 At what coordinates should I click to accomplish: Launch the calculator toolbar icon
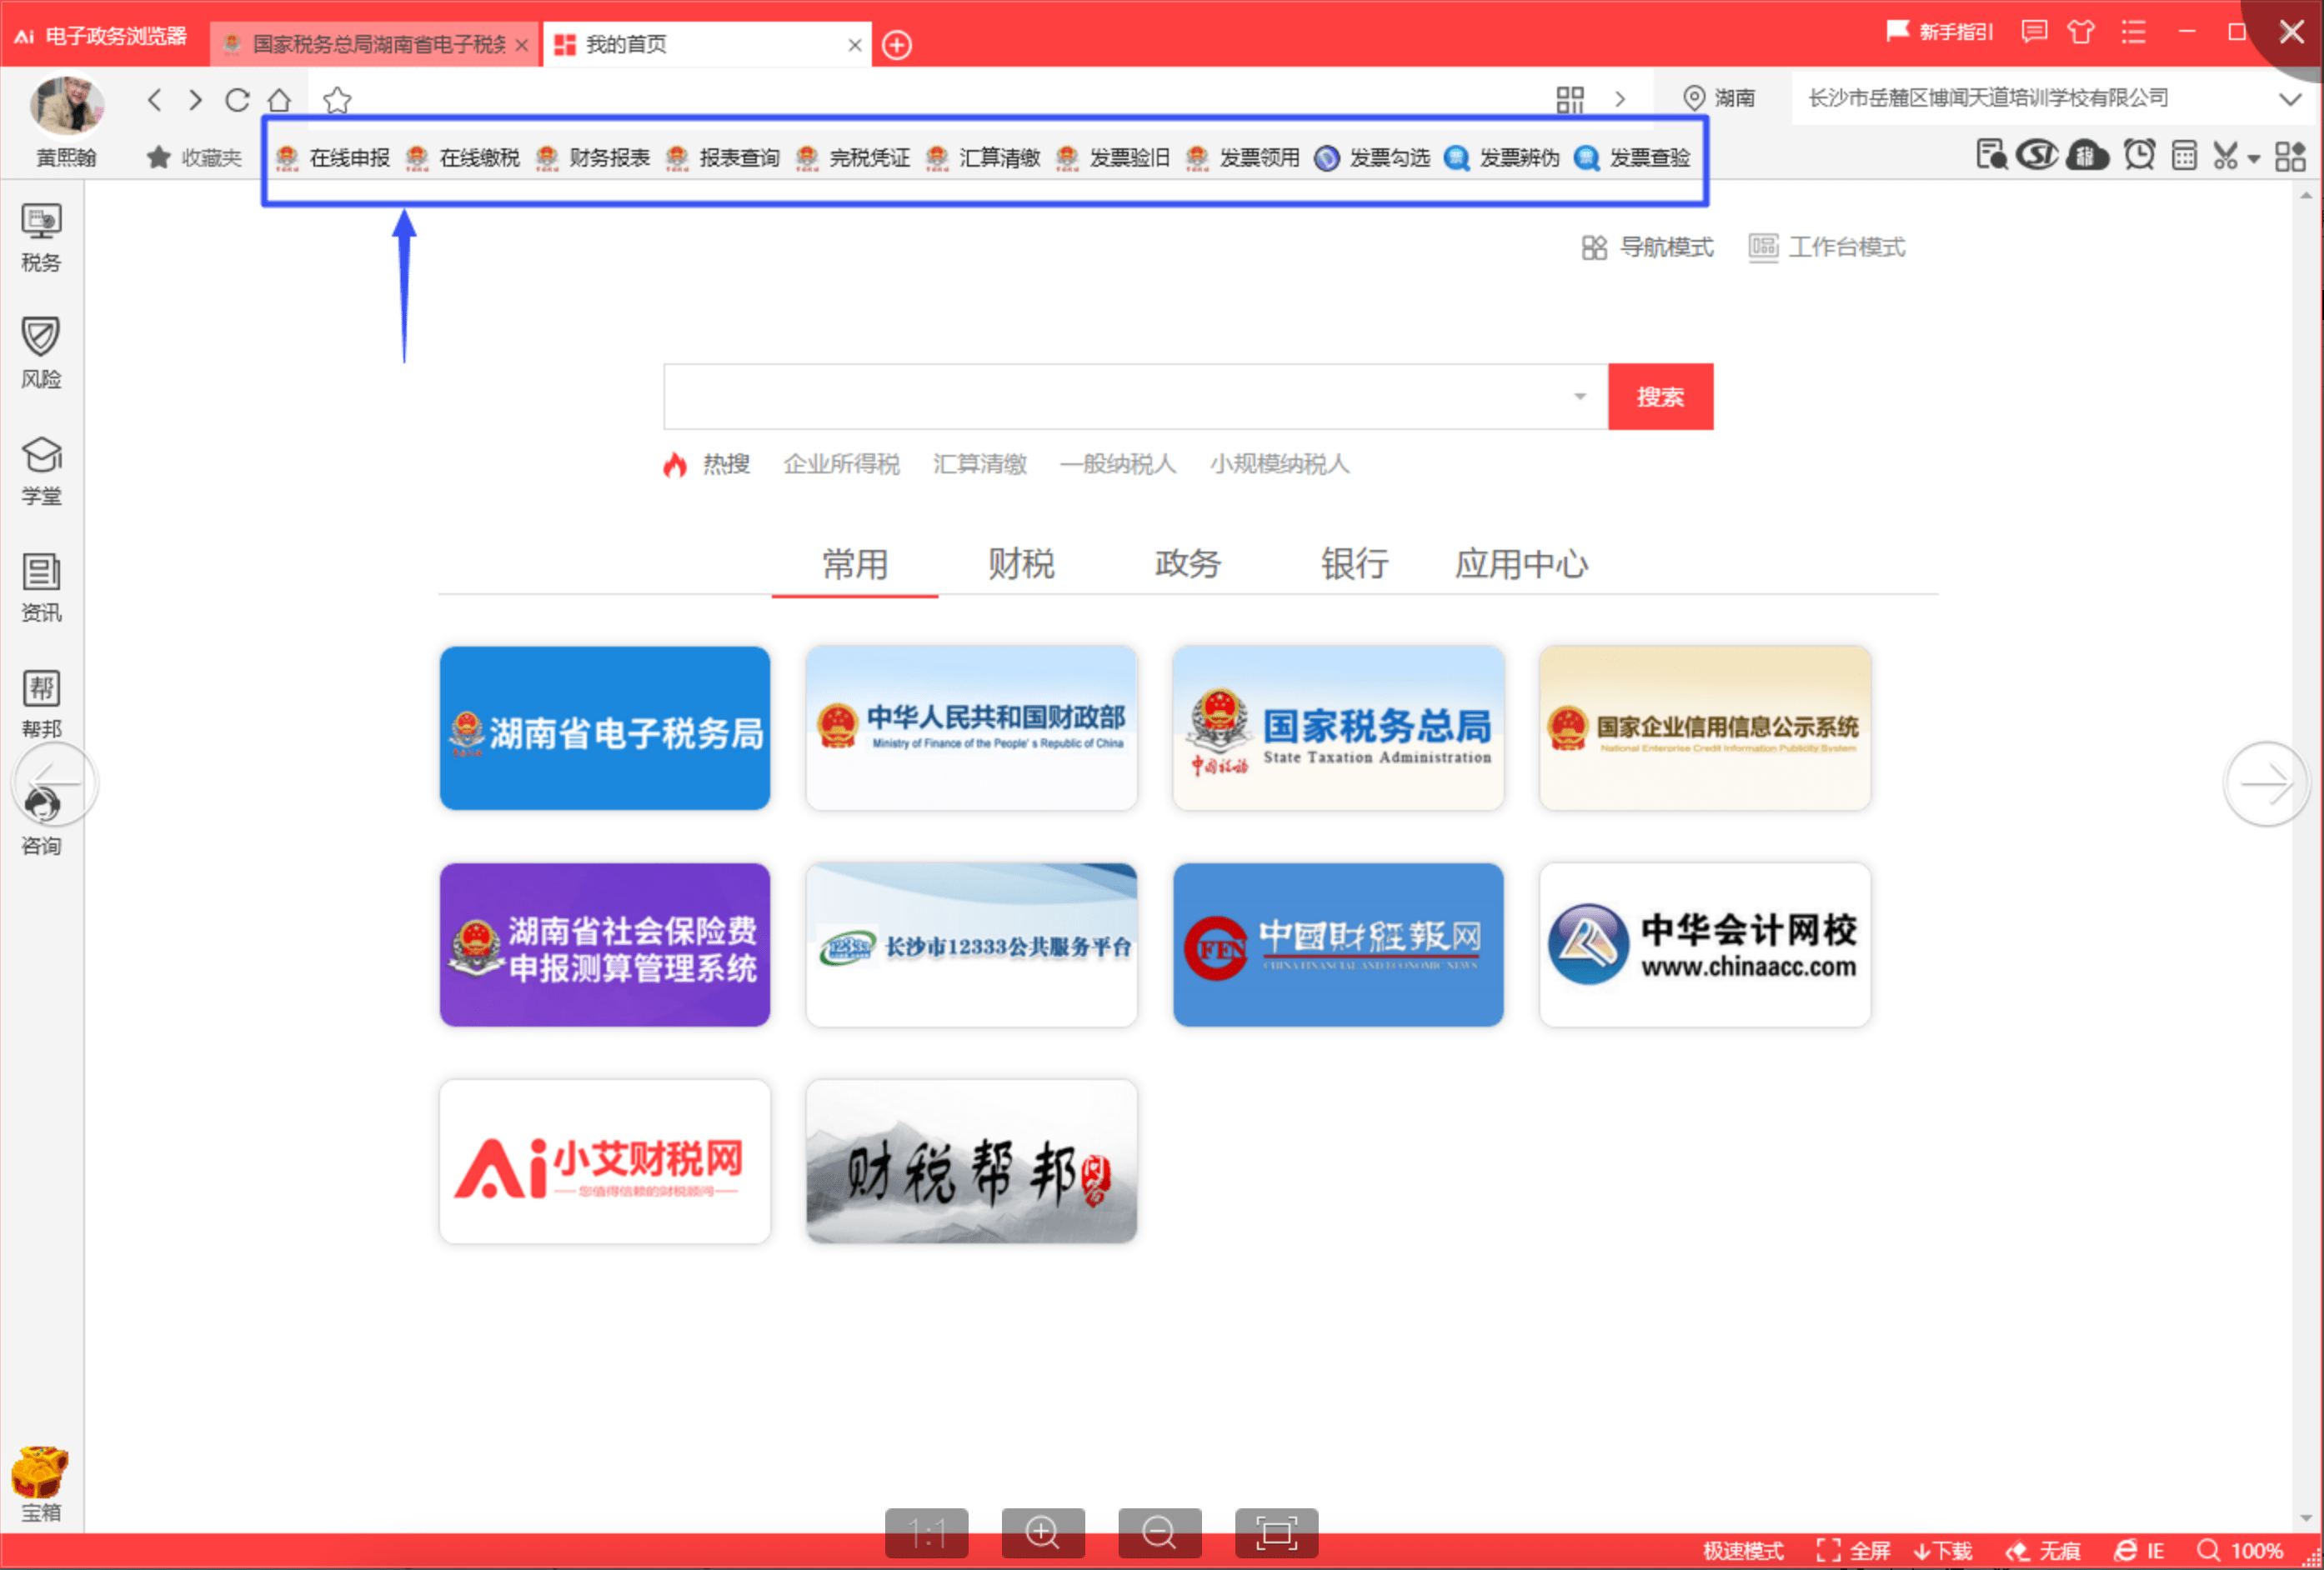point(2185,156)
